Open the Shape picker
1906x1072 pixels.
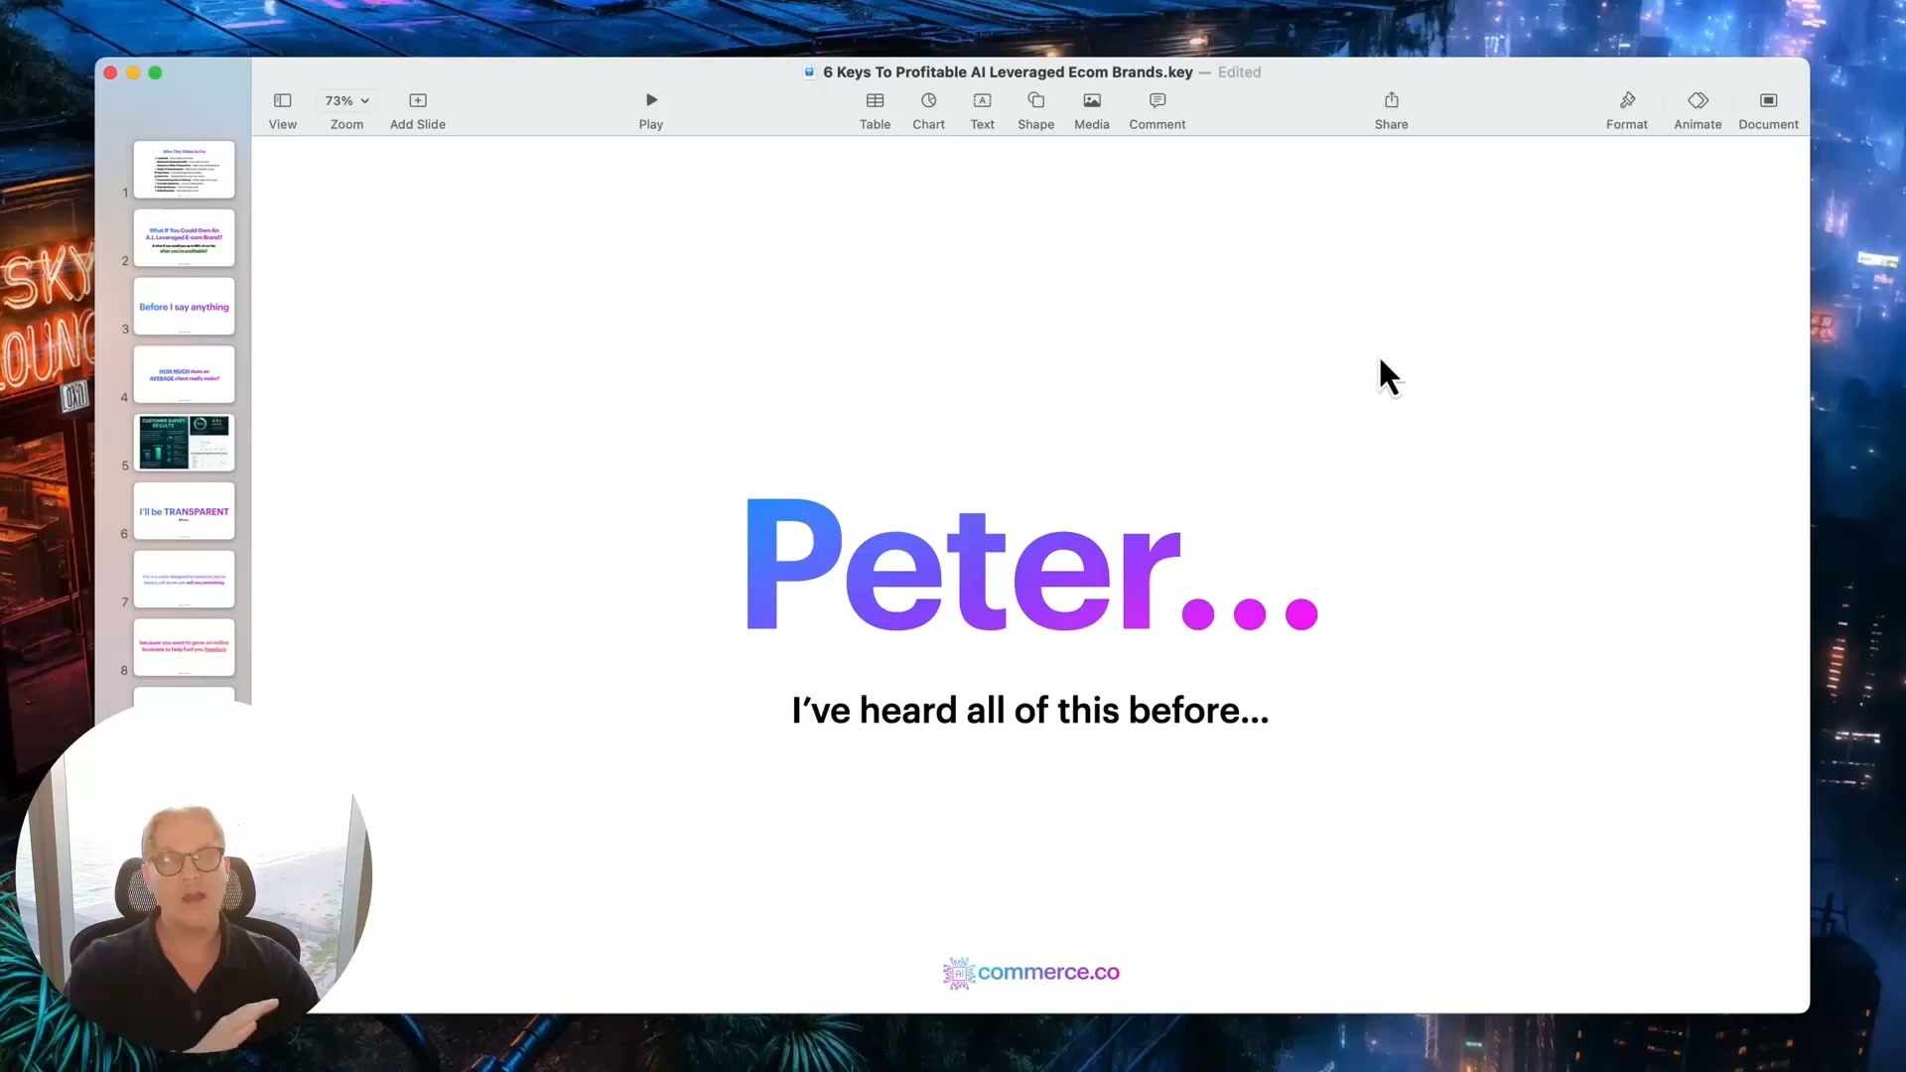tap(1035, 100)
